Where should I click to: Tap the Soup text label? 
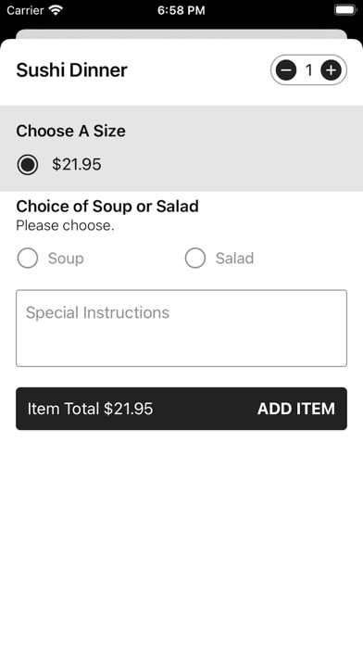coord(66,259)
